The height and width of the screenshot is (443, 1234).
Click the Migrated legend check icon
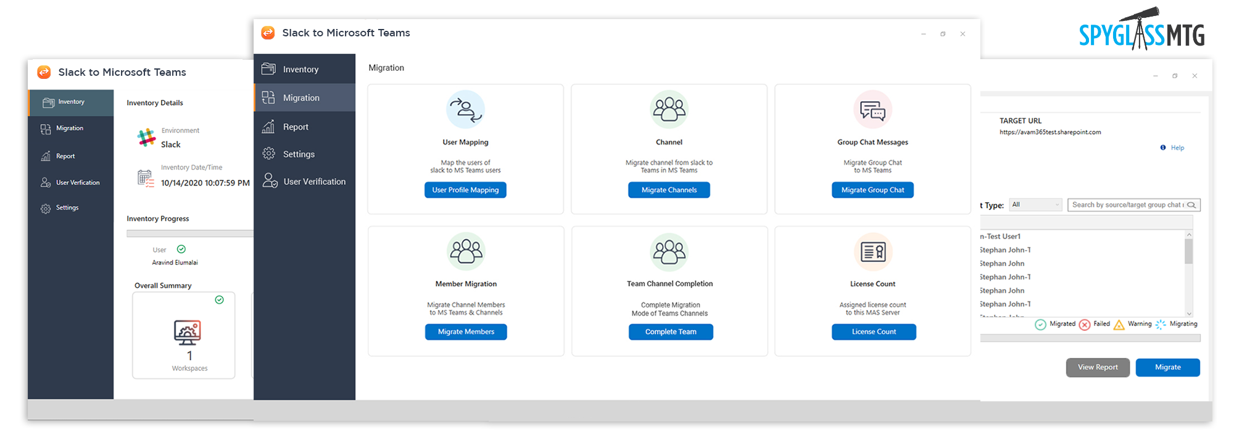coord(1040,324)
